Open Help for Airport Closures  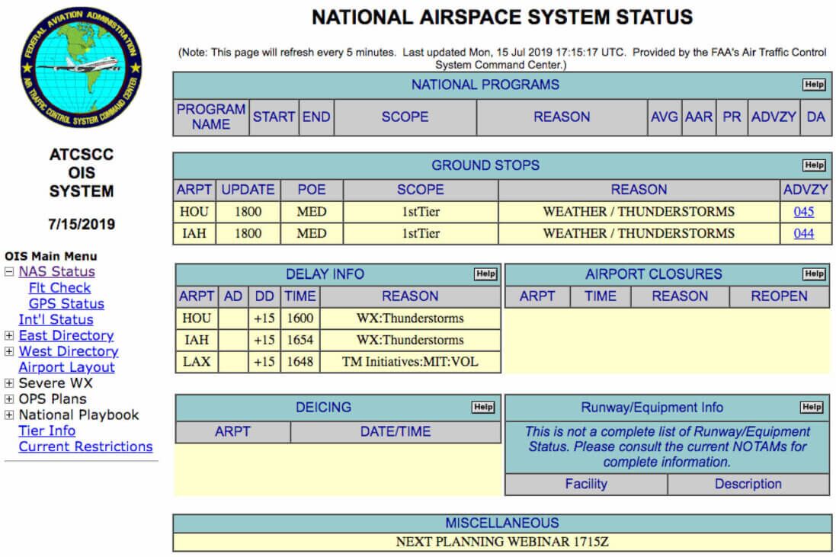(x=814, y=274)
